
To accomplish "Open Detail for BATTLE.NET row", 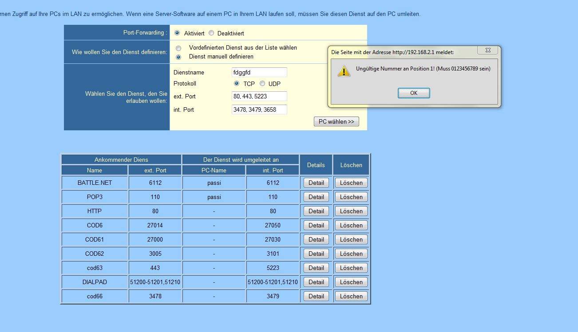I will 316,183.
